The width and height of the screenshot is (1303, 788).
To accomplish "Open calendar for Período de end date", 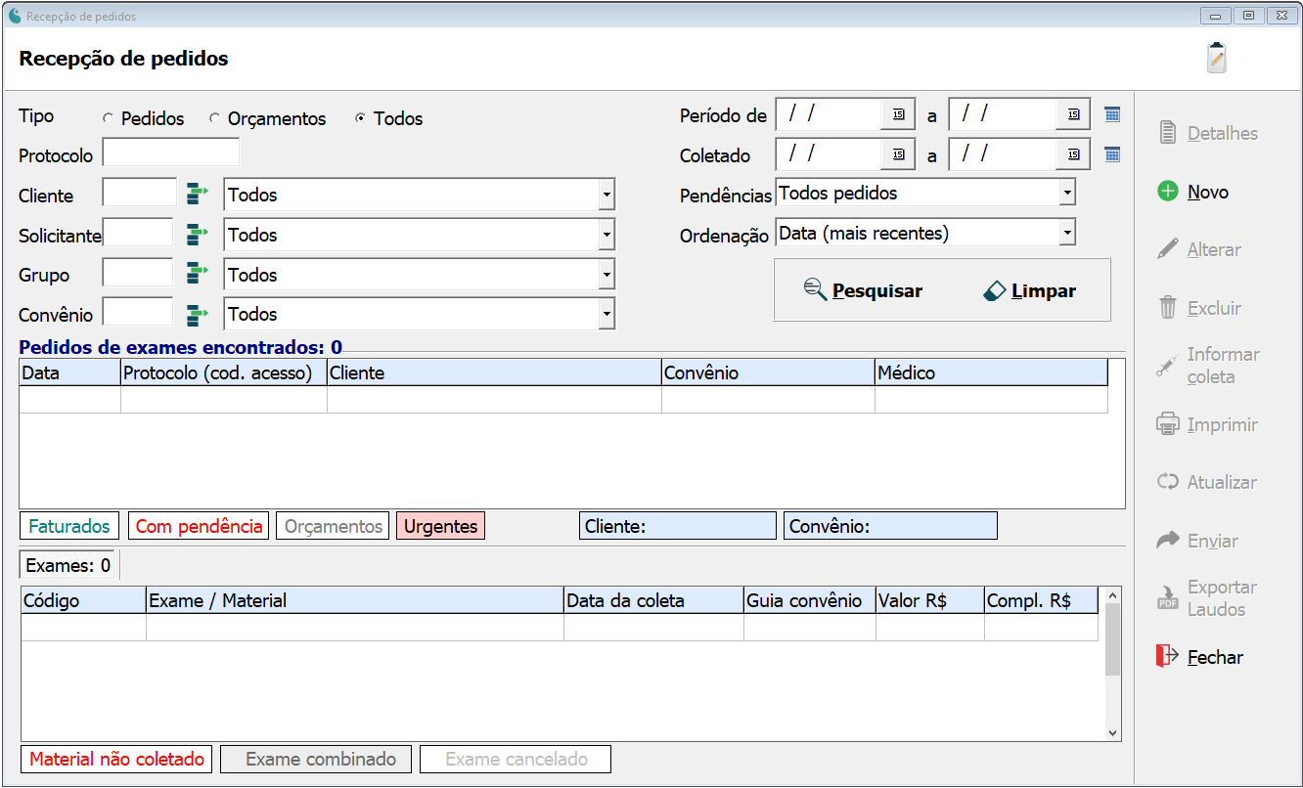I will [x=1073, y=114].
